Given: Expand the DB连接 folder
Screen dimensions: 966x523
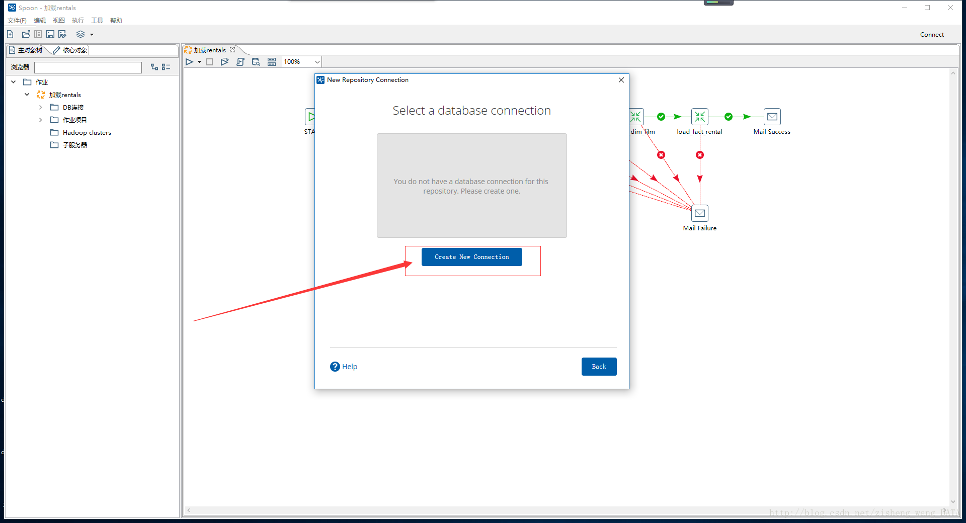Looking at the screenshot, I should pos(40,107).
